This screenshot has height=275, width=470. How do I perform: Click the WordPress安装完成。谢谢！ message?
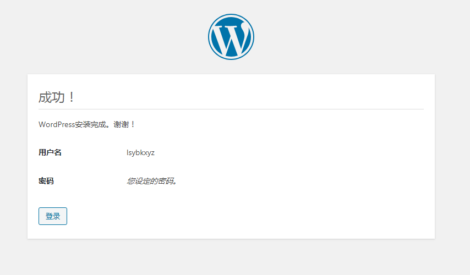point(87,124)
